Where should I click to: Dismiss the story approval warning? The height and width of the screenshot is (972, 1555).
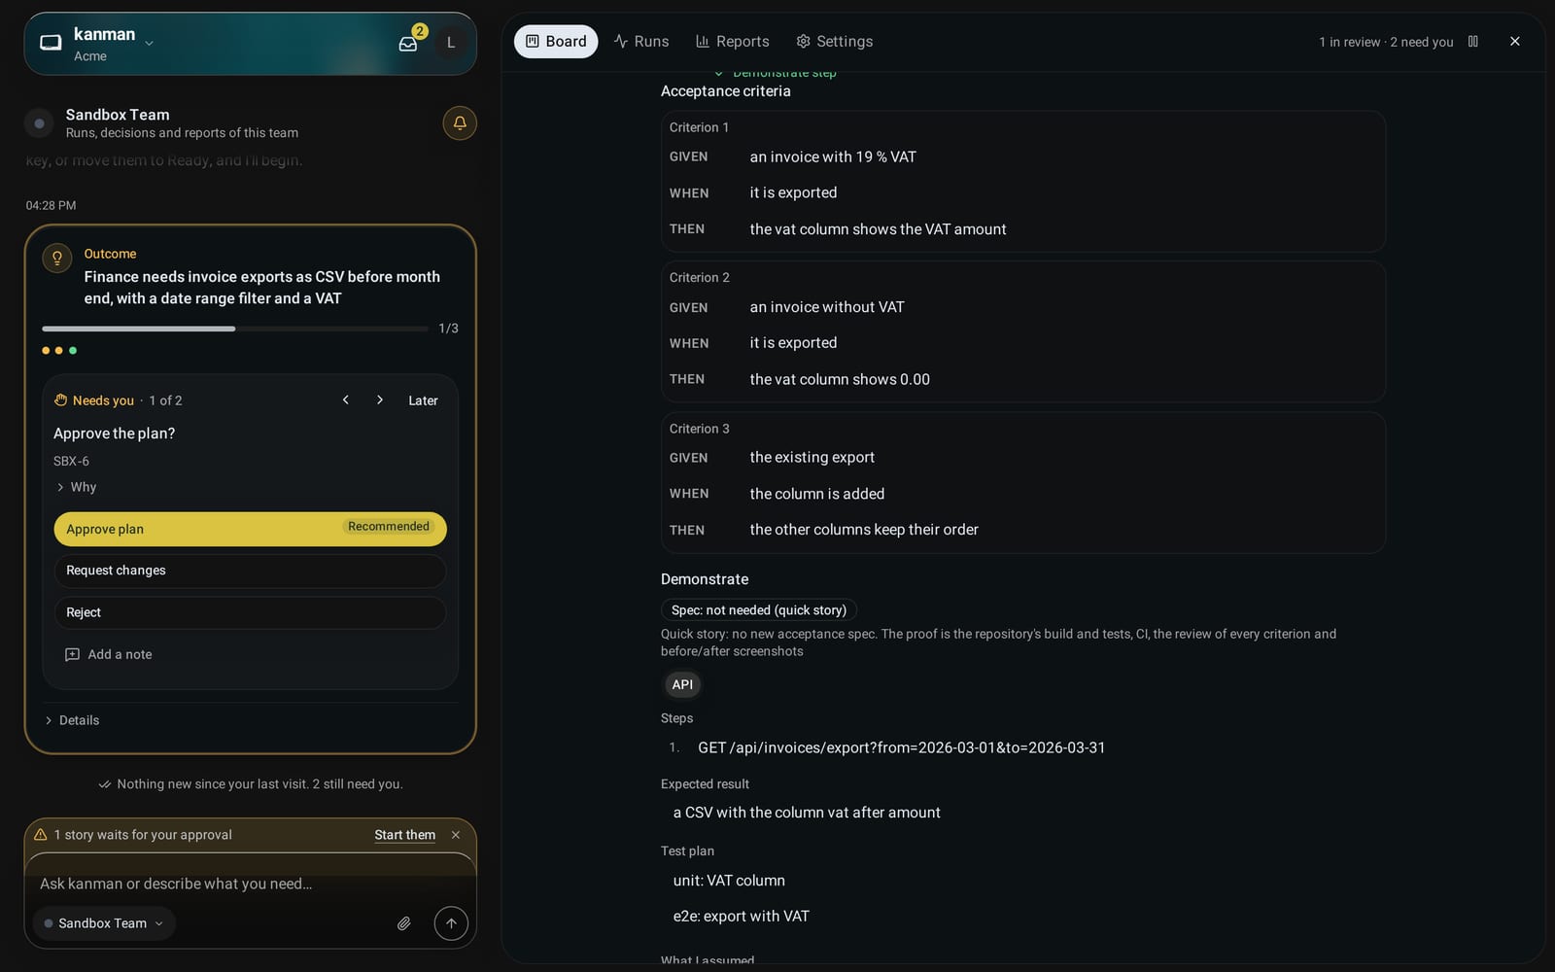456,835
